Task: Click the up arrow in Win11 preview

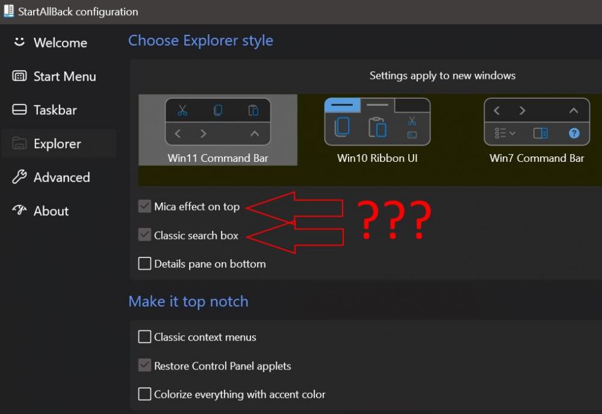Action: point(255,134)
